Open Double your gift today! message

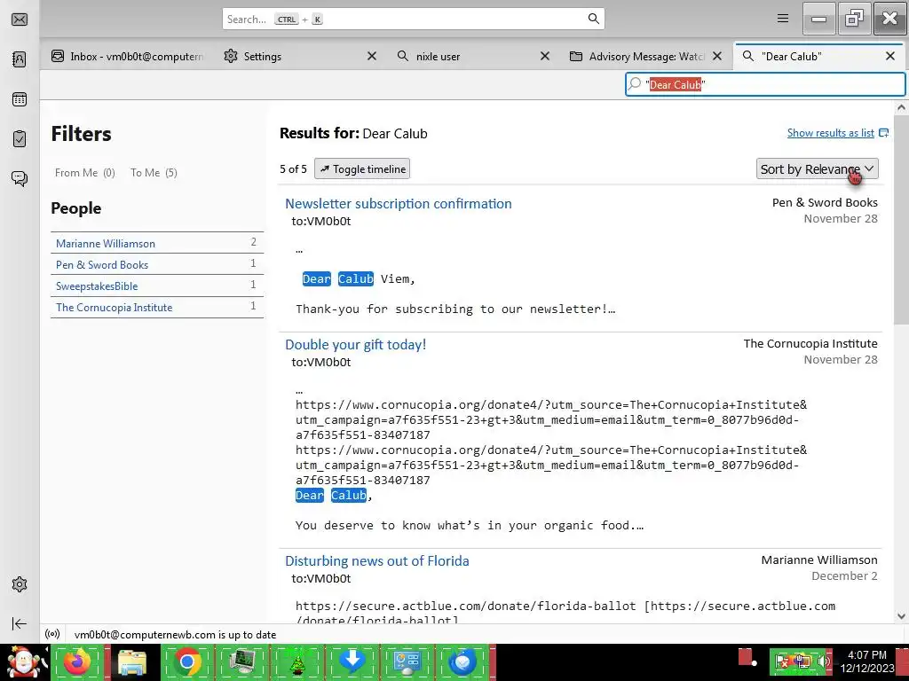(x=355, y=345)
